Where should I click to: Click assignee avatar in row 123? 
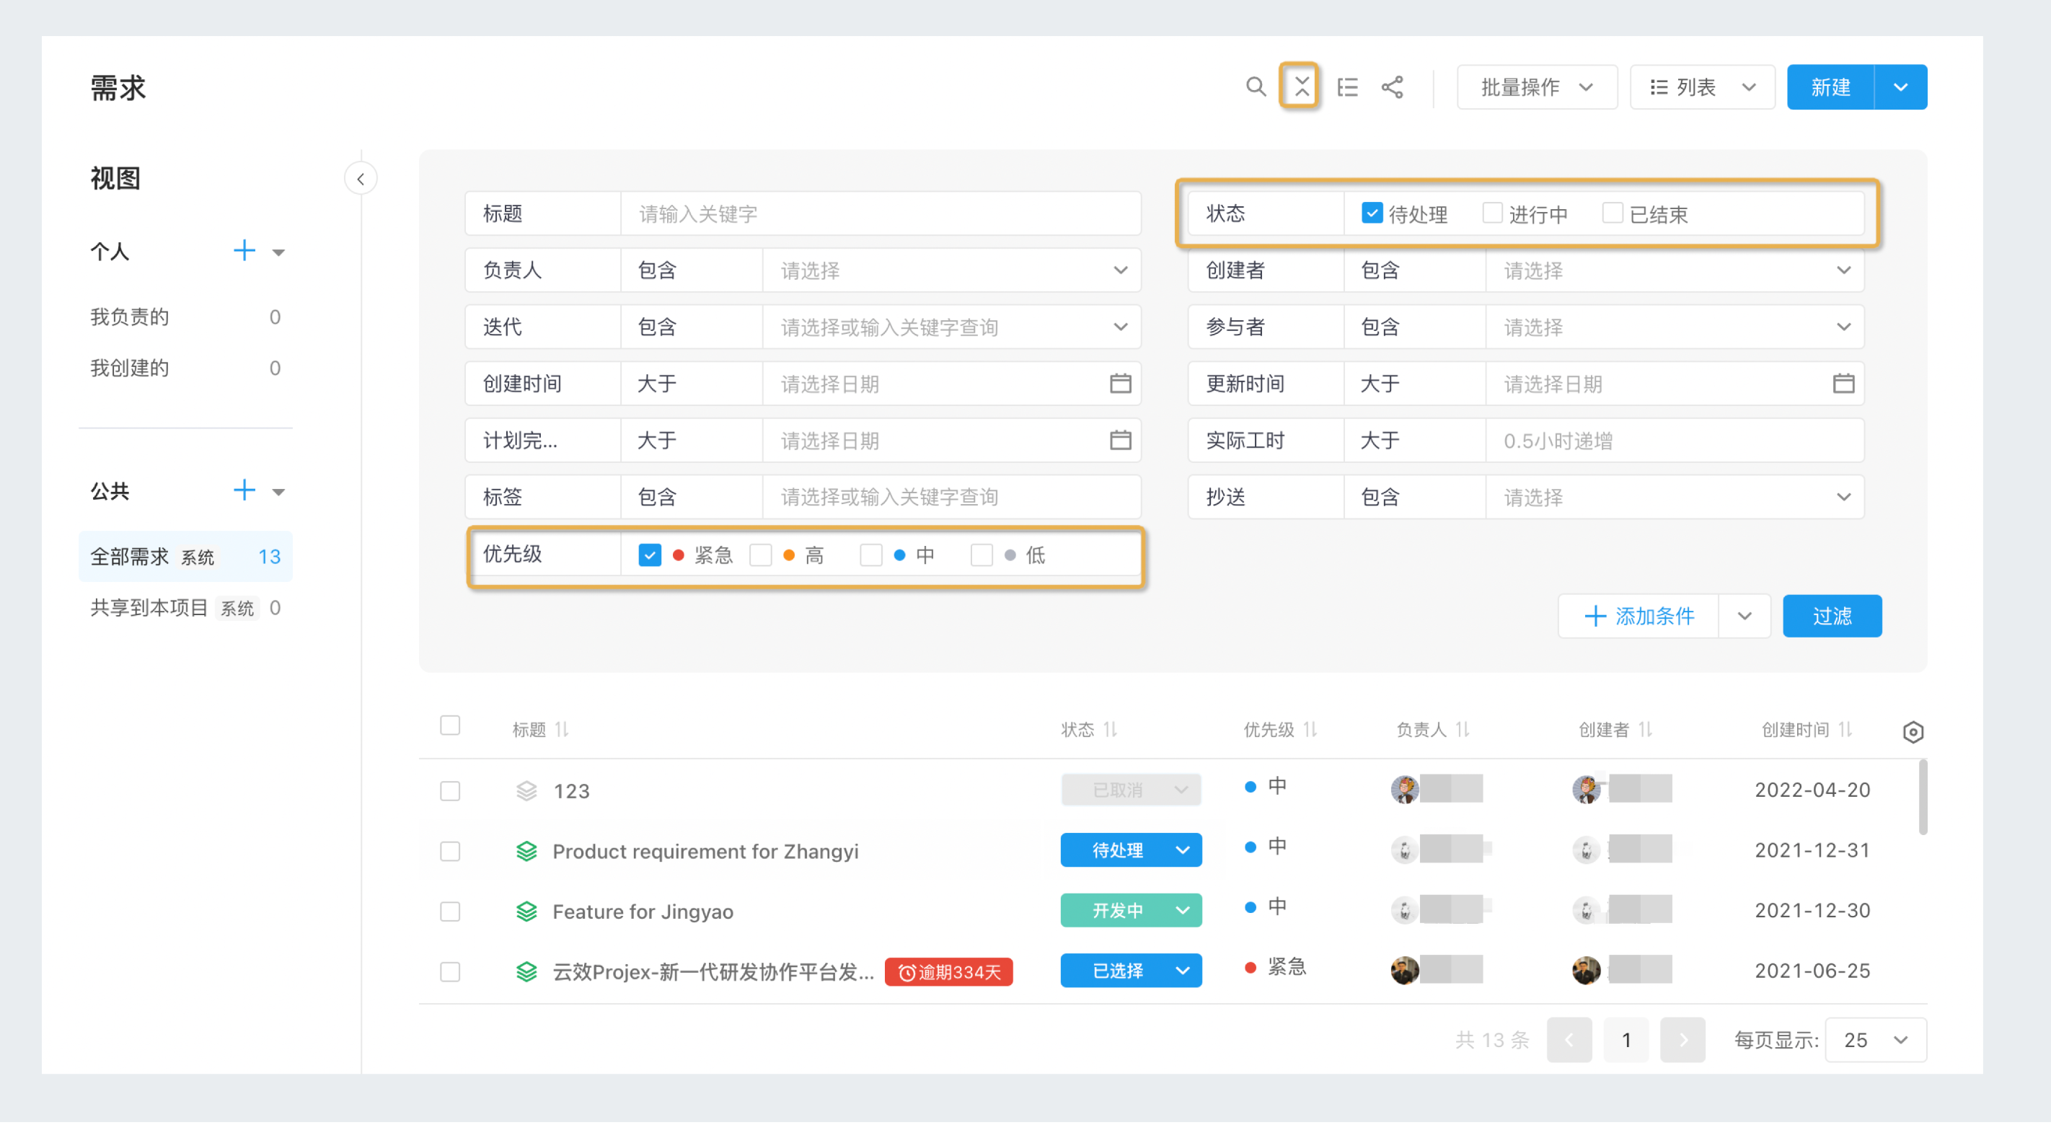tap(1405, 790)
